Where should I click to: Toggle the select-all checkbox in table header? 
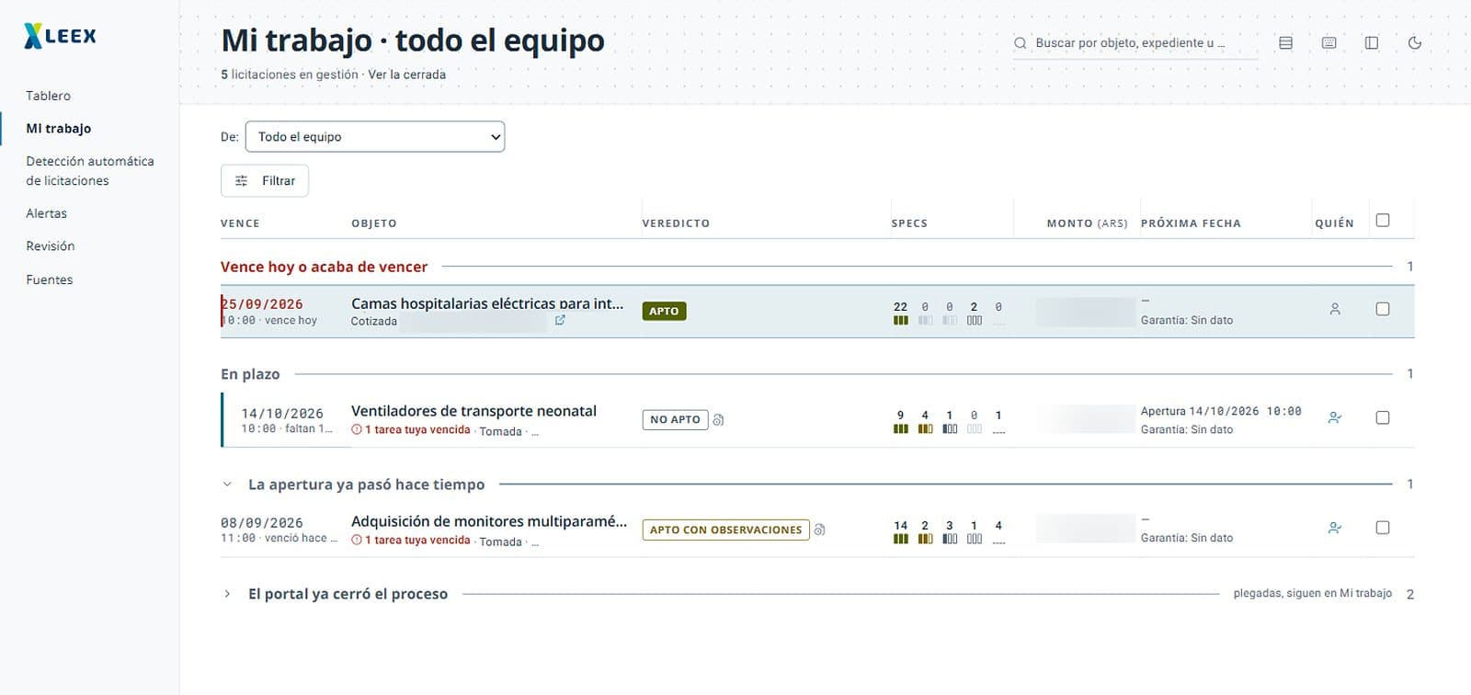coord(1383,221)
